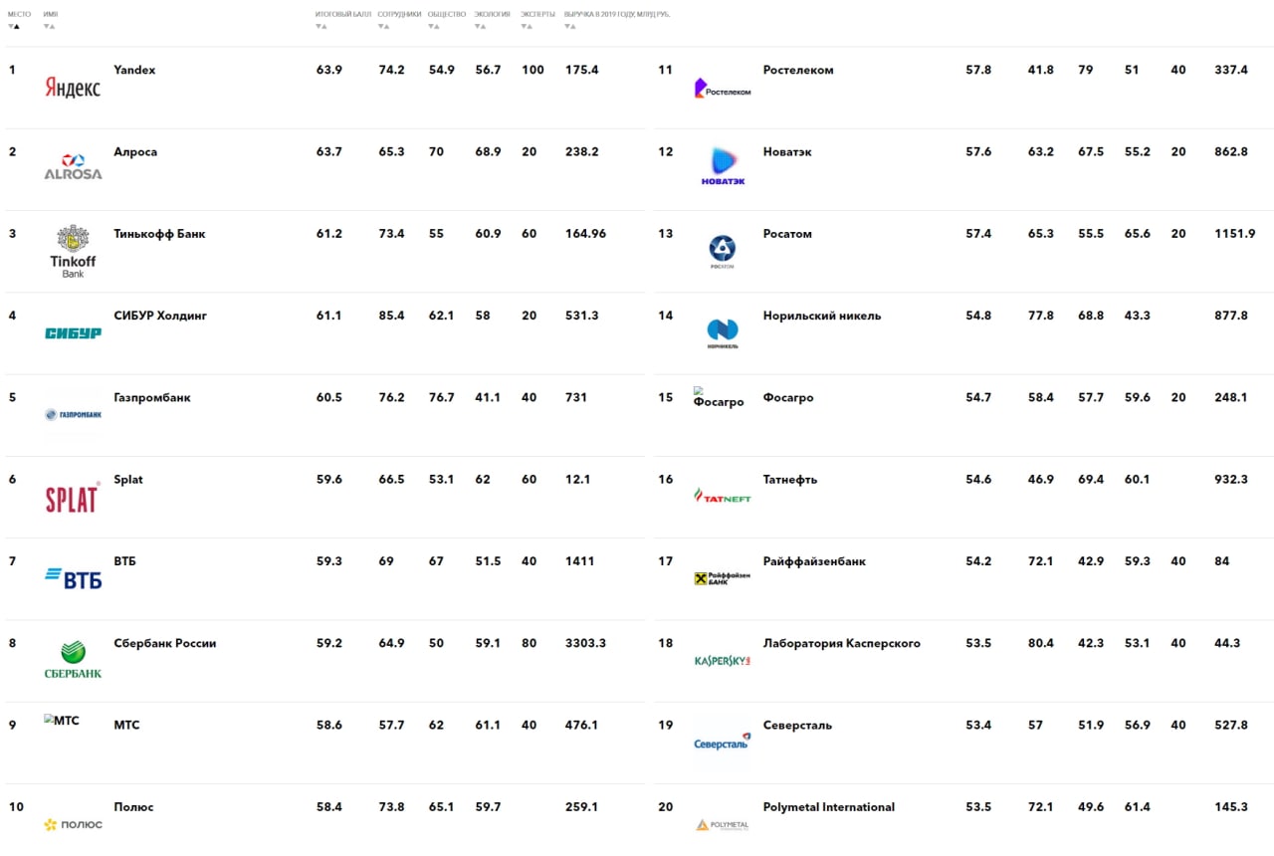Click the broken МТС image placeholder

coord(62,720)
